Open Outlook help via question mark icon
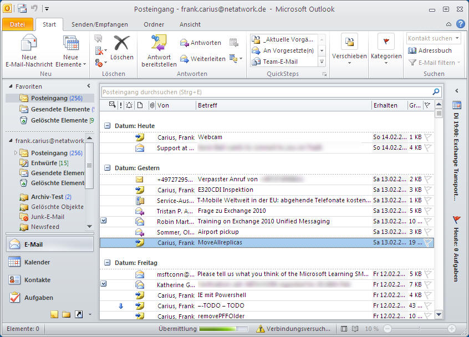 coord(460,24)
